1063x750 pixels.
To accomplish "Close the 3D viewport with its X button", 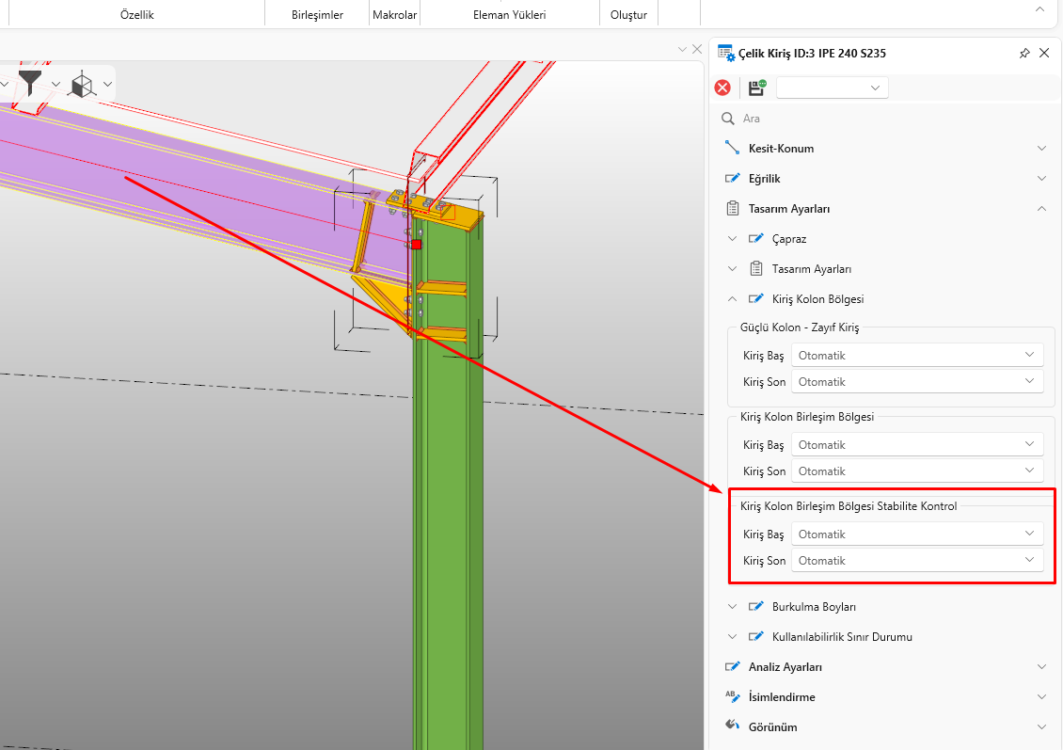I will coord(697,49).
